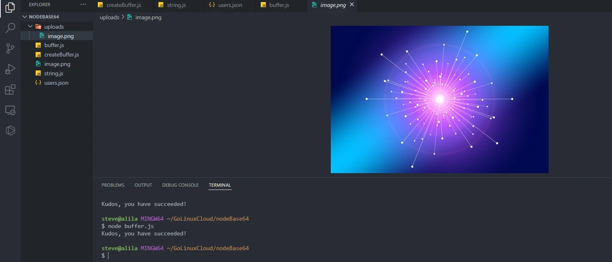The width and height of the screenshot is (612, 262).
Task: Open the bottom activity bar panel icon
Action: (10, 130)
